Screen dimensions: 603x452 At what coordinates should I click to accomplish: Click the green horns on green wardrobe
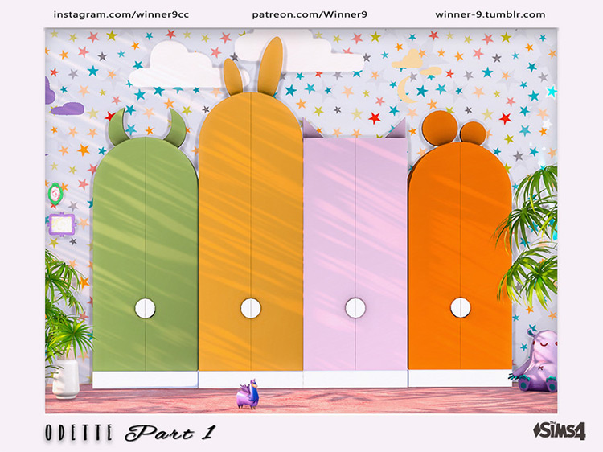pos(146,127)
